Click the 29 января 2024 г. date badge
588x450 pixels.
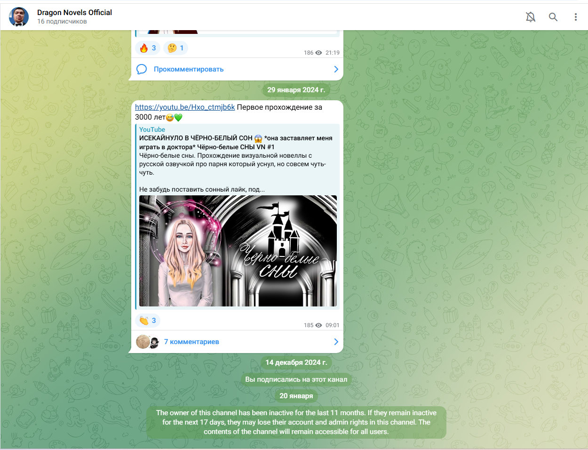(x=296, y=90)
